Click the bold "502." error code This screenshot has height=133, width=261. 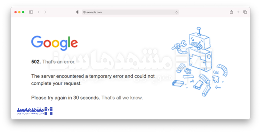[36, 62]
